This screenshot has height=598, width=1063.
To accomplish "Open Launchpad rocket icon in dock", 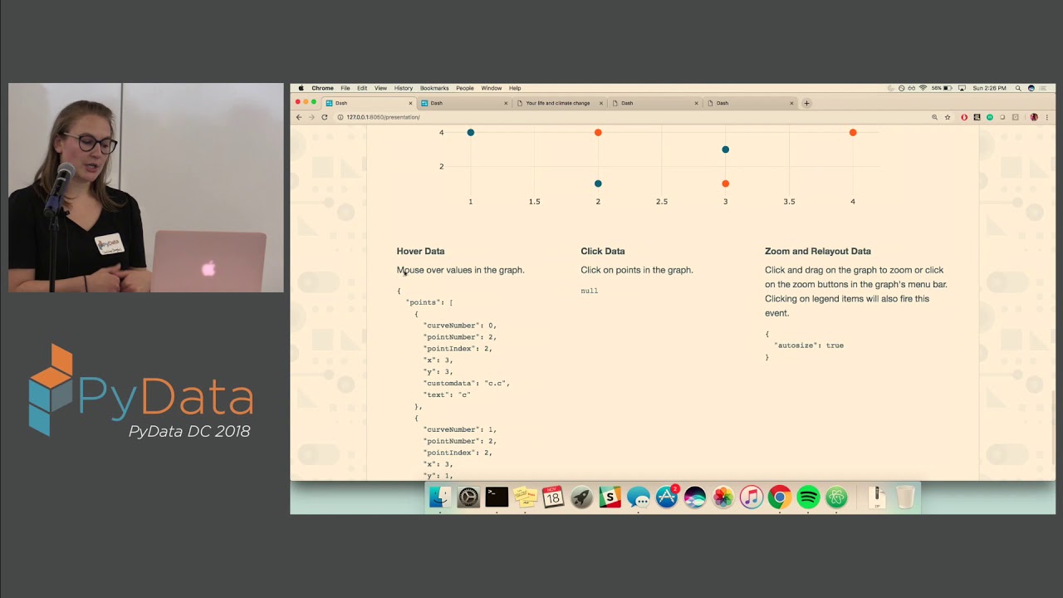I will tap(581, 497).
